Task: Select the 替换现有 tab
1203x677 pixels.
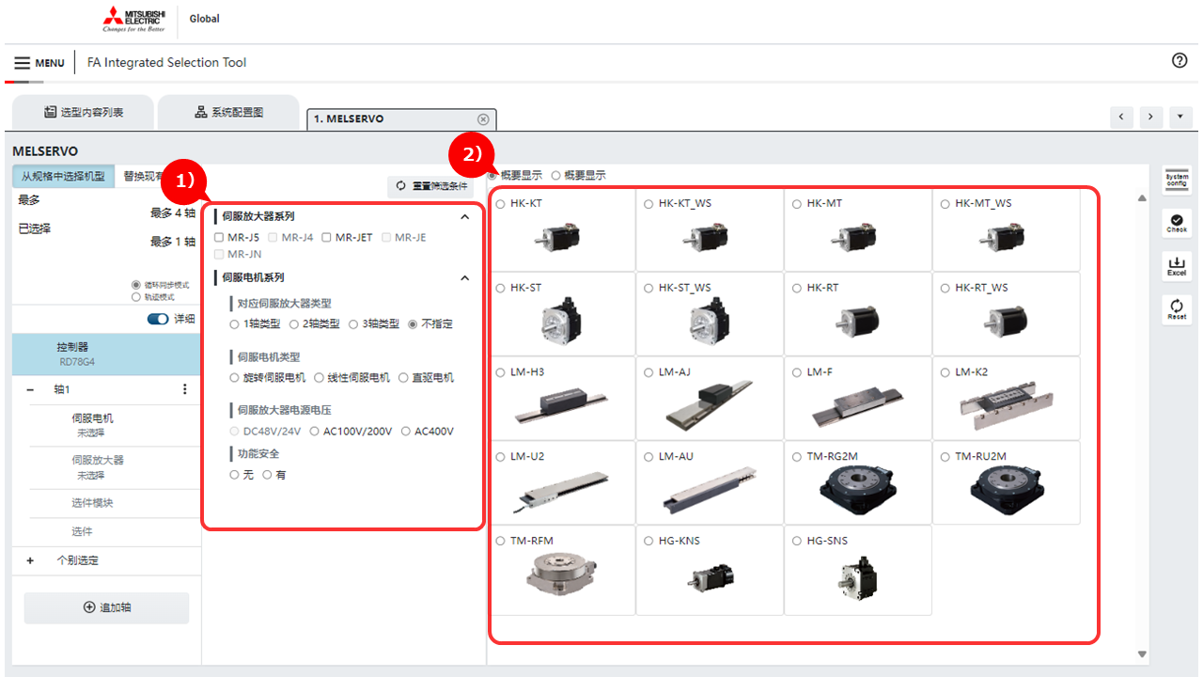Action: [143, 176]
